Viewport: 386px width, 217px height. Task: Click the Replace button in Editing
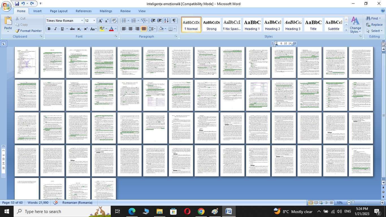374,25
